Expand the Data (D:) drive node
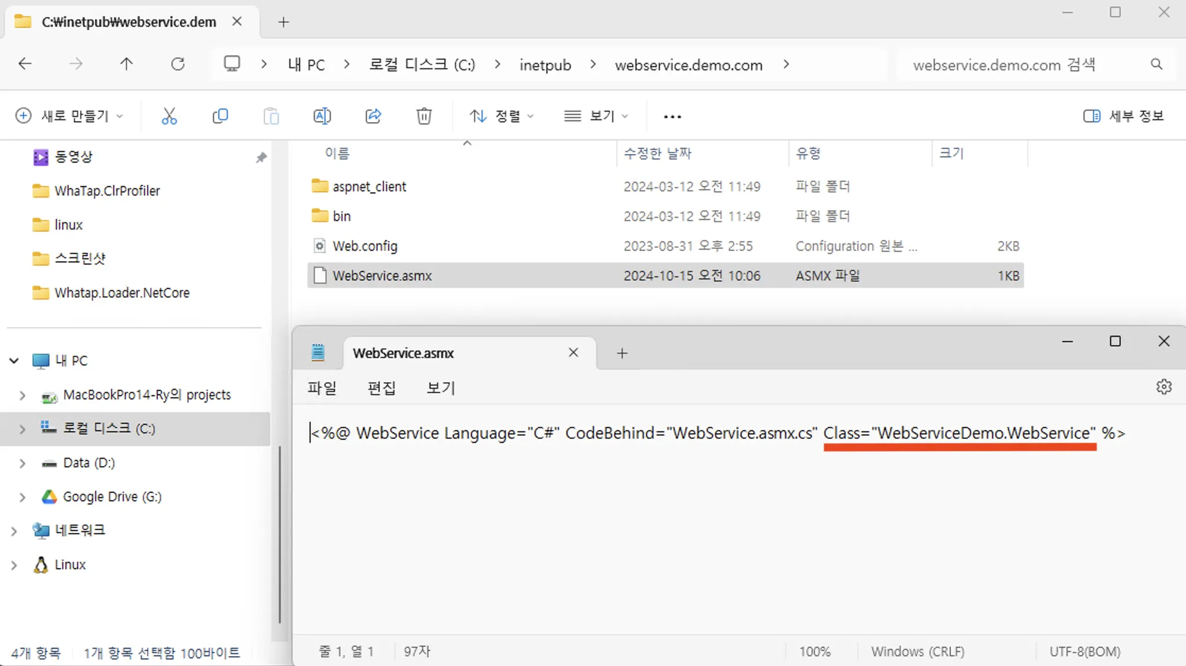Viewport: 1186px width, 666px height. pos(22,463)
